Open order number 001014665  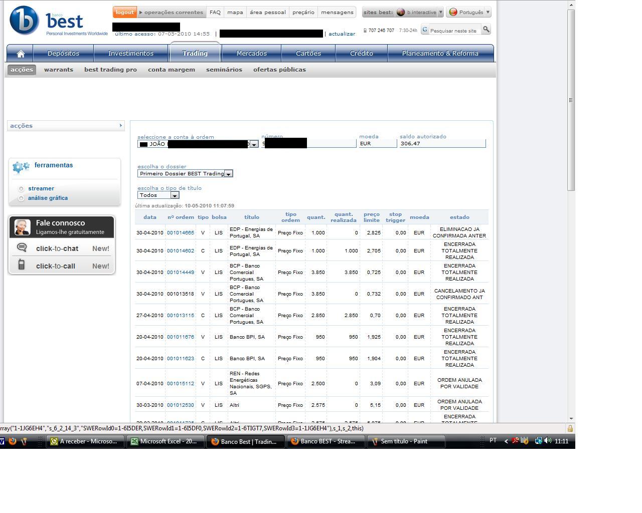click(181, 232)
